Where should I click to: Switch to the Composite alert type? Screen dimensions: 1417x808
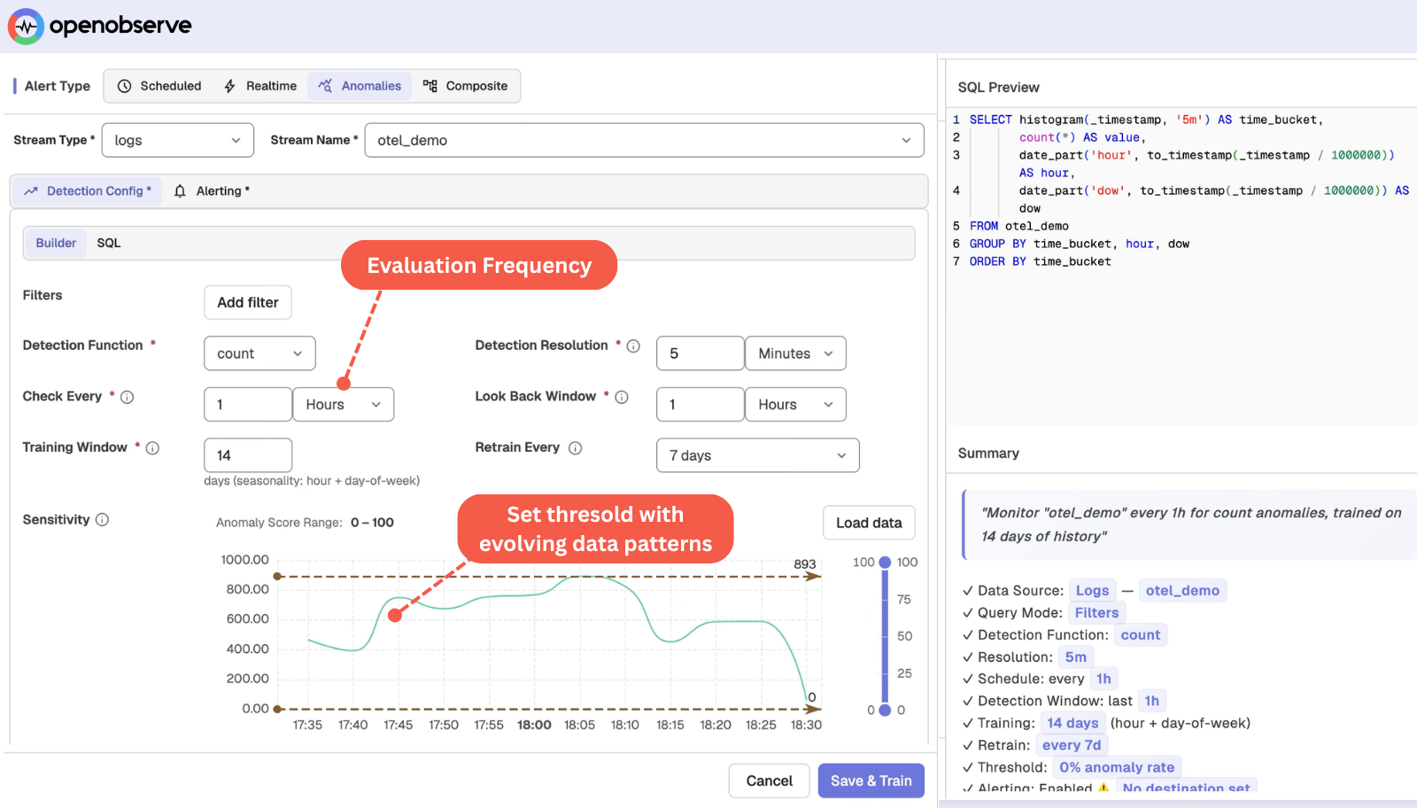coord(466,86)
